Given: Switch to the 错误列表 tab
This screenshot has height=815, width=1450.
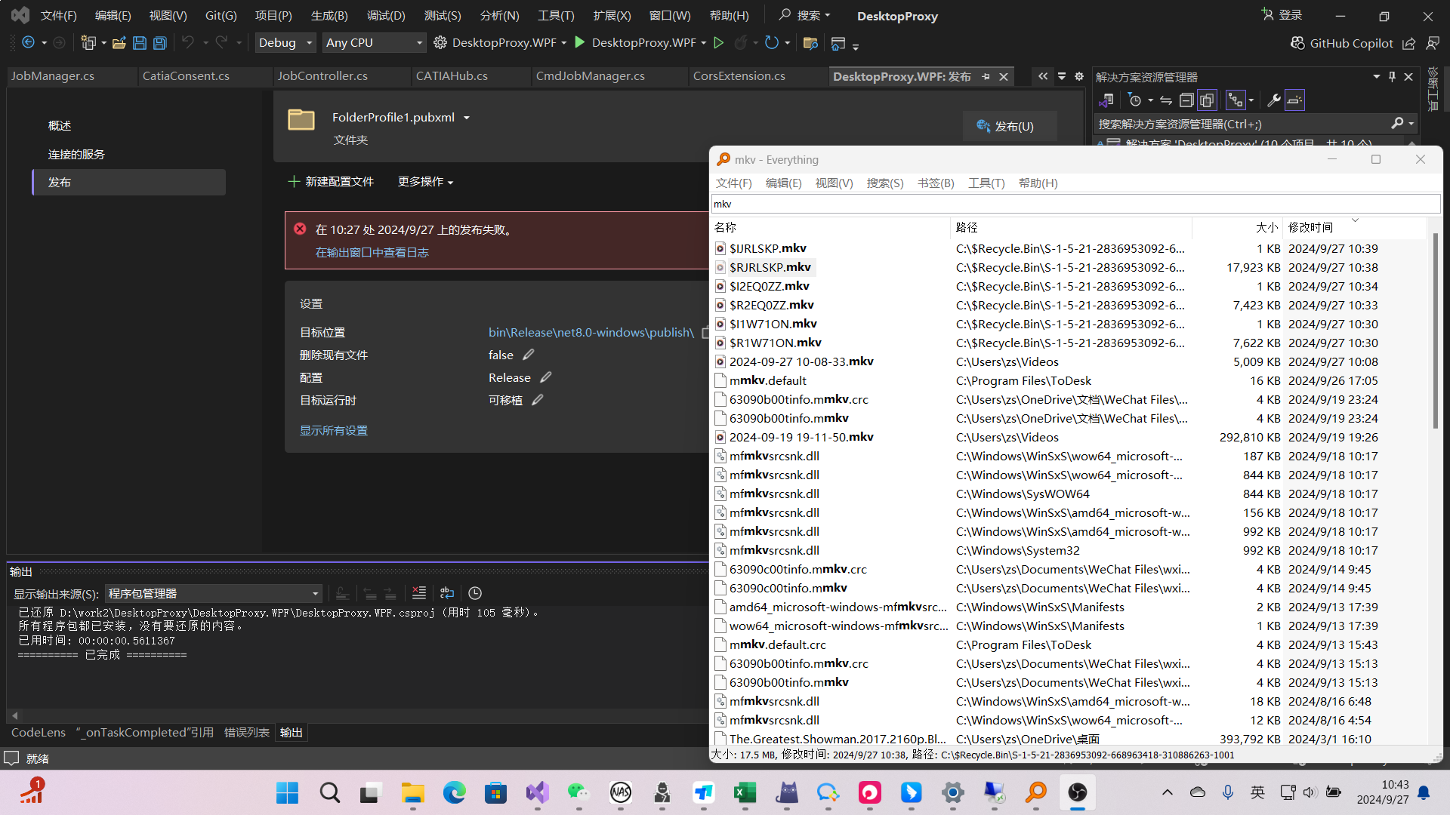Looking at the screenshot, I should (x=247, y=733).
